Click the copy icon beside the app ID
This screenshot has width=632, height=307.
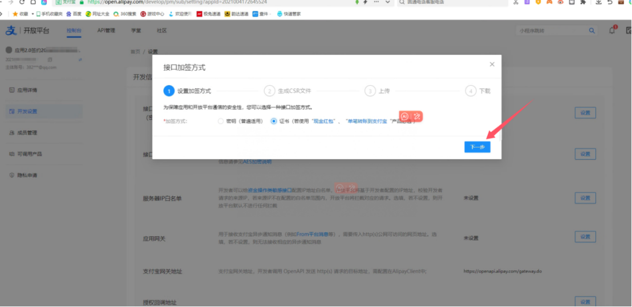point(50,60)
